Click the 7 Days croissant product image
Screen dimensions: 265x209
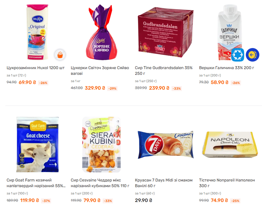click(165, 145)
